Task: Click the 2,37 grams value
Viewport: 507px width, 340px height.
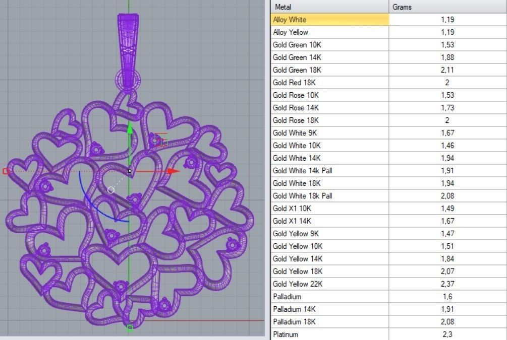Action: tap(447, 284)
